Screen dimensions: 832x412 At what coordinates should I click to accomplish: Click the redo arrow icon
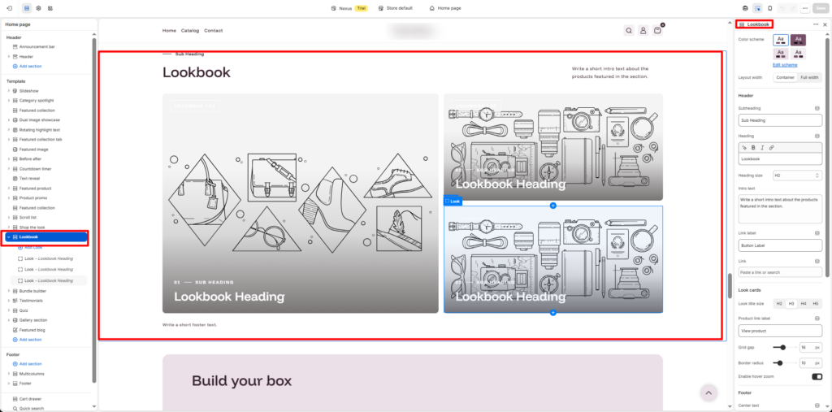794,8
